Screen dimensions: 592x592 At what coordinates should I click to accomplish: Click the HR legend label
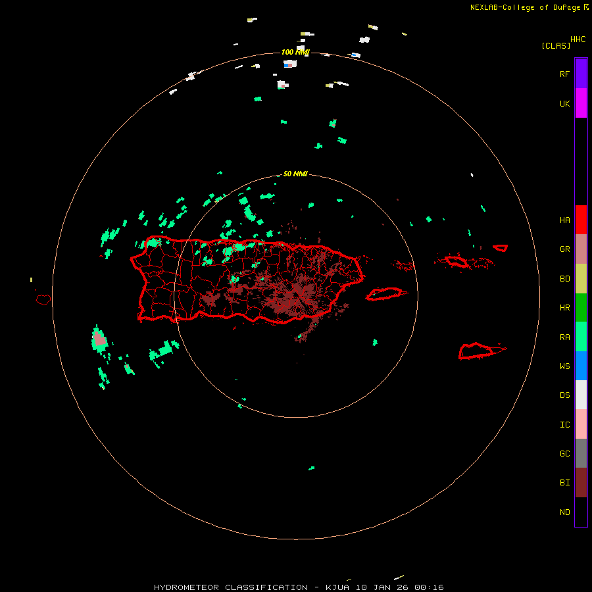tap(564, 308)
